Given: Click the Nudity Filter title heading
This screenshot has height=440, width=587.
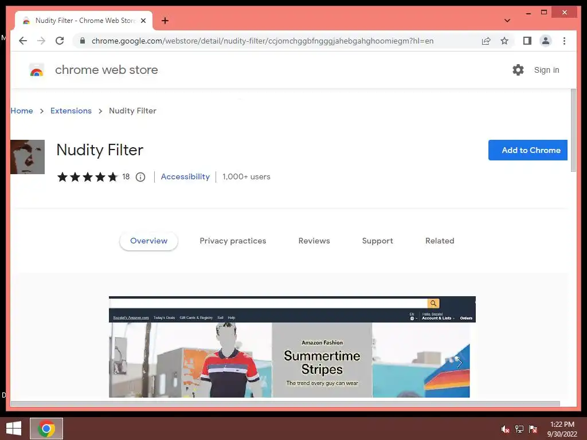Looking at the screenshot, I should 100,150.
